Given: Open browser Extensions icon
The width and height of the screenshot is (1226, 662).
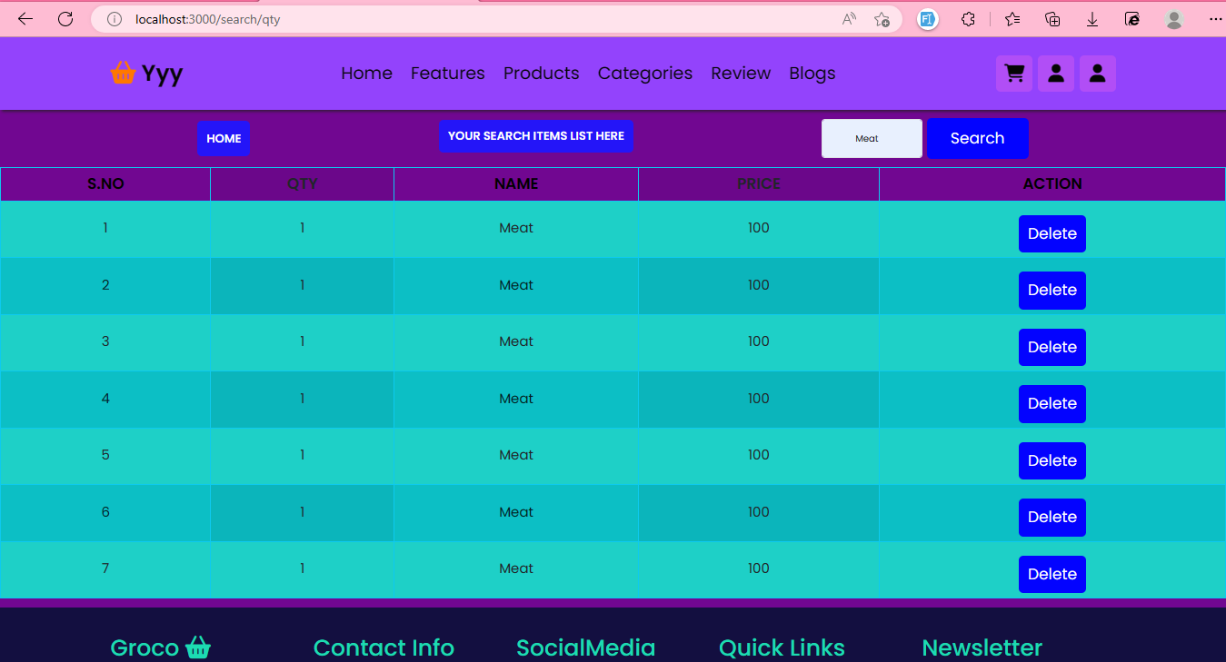Looking at the screenshot, I should 968,18.
